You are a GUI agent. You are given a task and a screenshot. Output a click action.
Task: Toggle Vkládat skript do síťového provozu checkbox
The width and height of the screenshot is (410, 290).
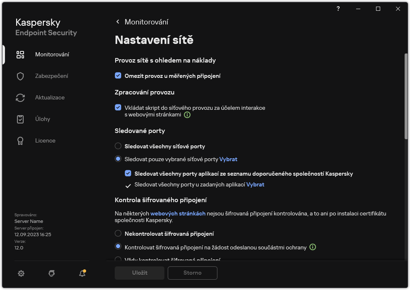pyautogui.click(x=118, y=108)
